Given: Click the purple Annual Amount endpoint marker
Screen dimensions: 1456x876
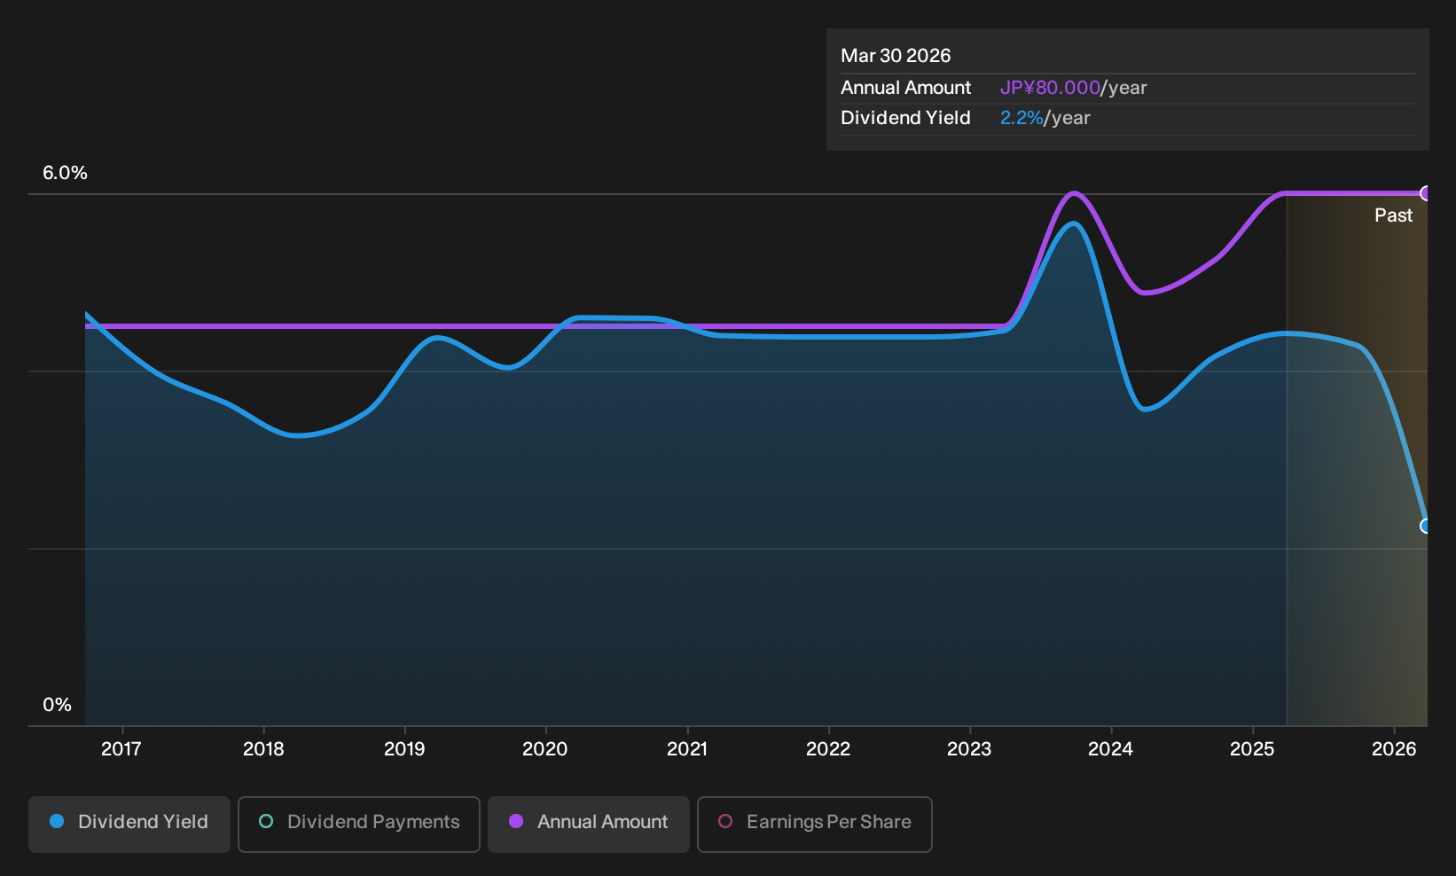Looking at the screenshot, I should point(1426,193).
